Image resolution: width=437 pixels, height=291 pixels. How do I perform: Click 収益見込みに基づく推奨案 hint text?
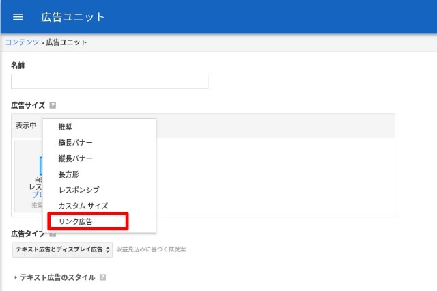(151, 249)
